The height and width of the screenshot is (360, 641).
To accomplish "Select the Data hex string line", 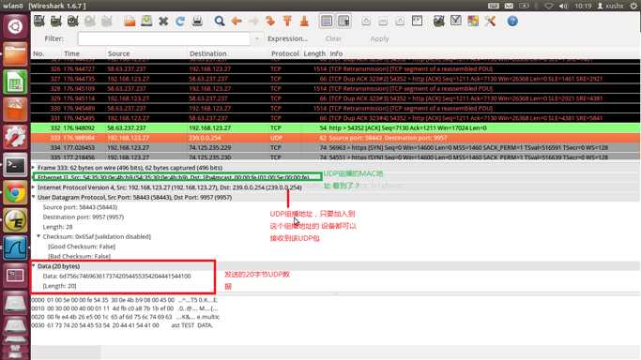I will (x=116, y=276).
